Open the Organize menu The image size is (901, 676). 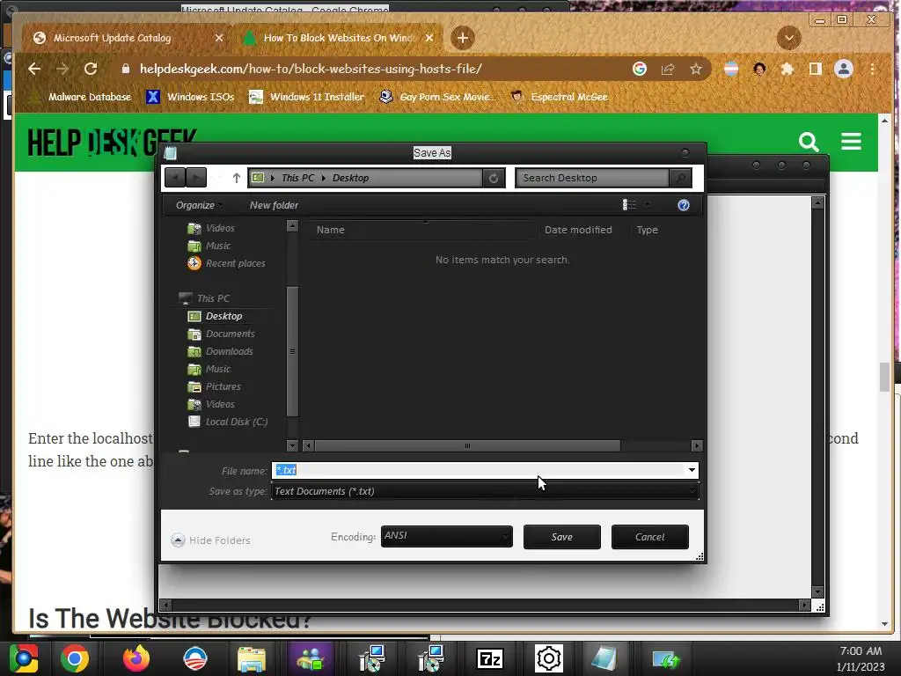[x=199, y=205]
